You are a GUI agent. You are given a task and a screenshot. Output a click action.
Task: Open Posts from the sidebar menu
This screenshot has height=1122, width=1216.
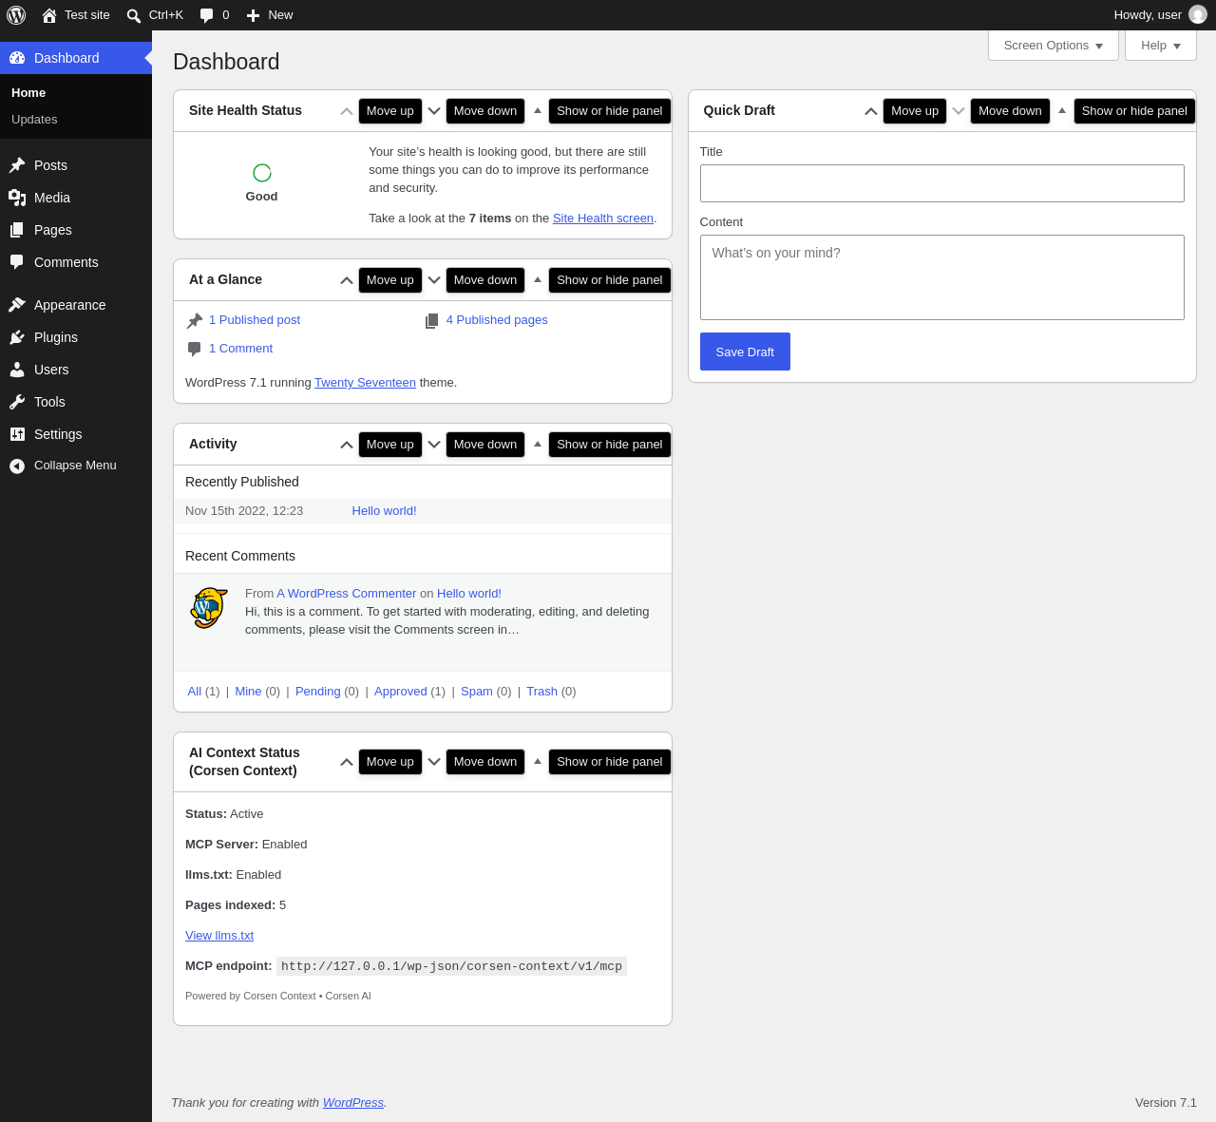[x=76, y=165]
